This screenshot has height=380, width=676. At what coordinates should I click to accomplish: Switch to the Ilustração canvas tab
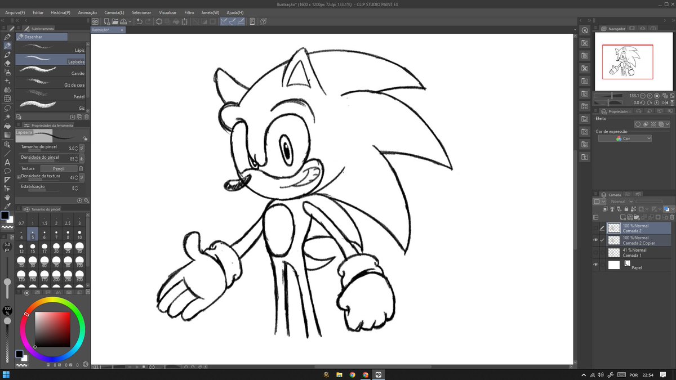pyautogui.click(x=109, y=30)
